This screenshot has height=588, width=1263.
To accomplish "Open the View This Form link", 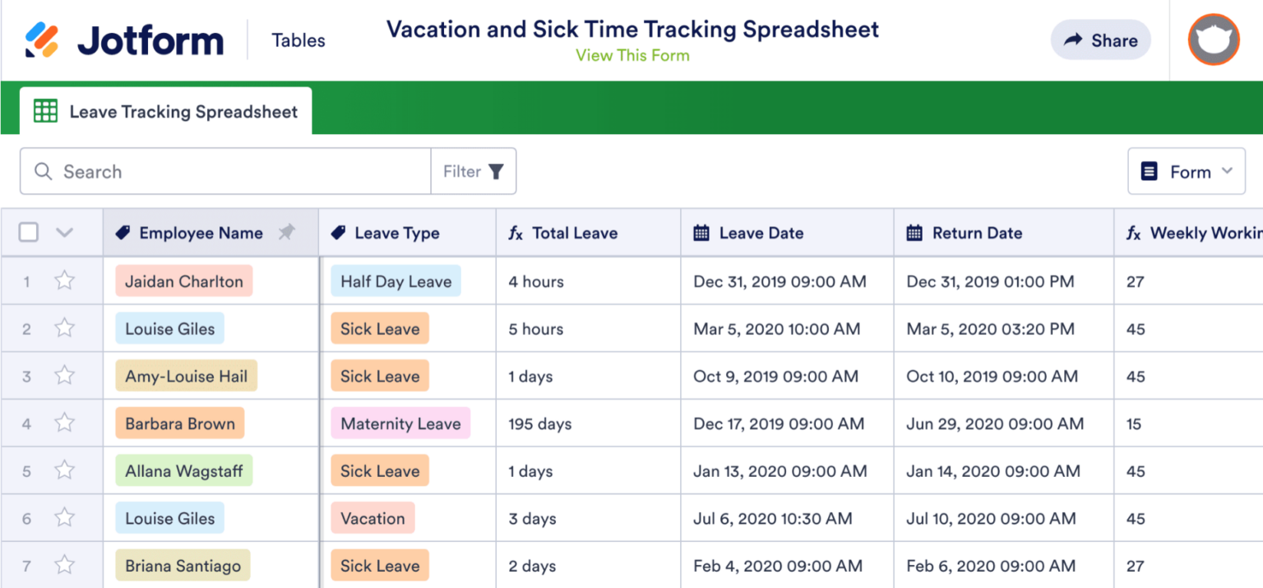I will (x=631, y=55).
